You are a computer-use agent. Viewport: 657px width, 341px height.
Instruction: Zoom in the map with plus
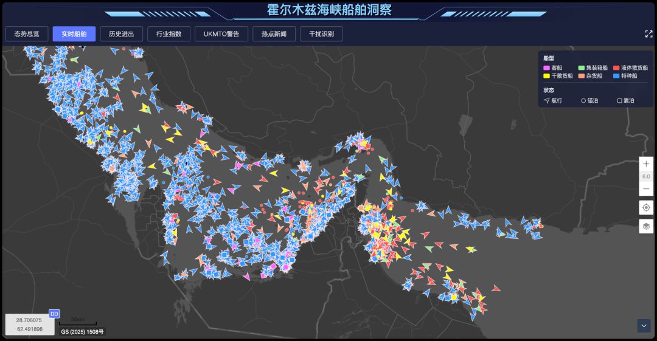pos(646,164)
